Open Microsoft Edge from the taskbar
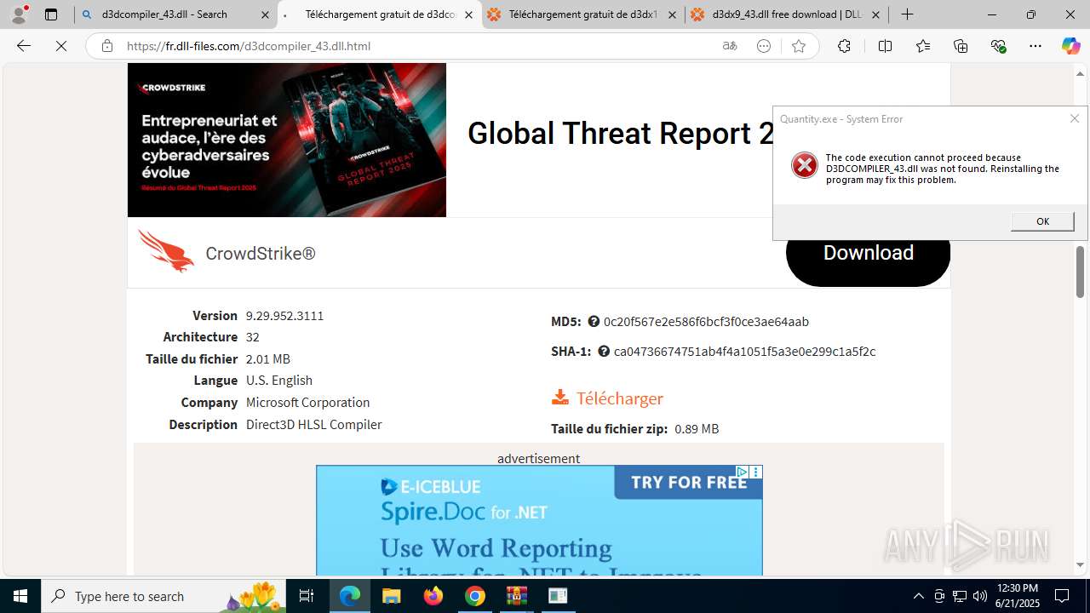The image size is (1090, 613). click(x=350, y=596)
